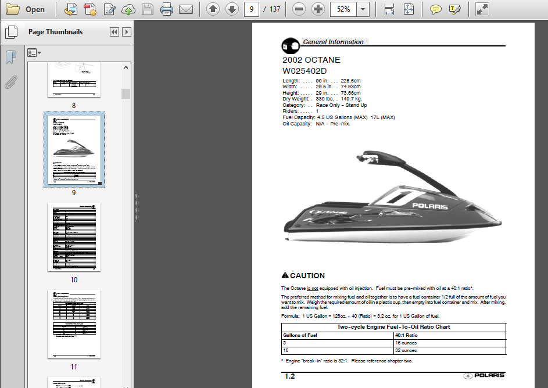Open the Page Thumbnails panel icon
The width and height of the screenshot is (548, 388).
pyautogui.click(x=11, y=32)
